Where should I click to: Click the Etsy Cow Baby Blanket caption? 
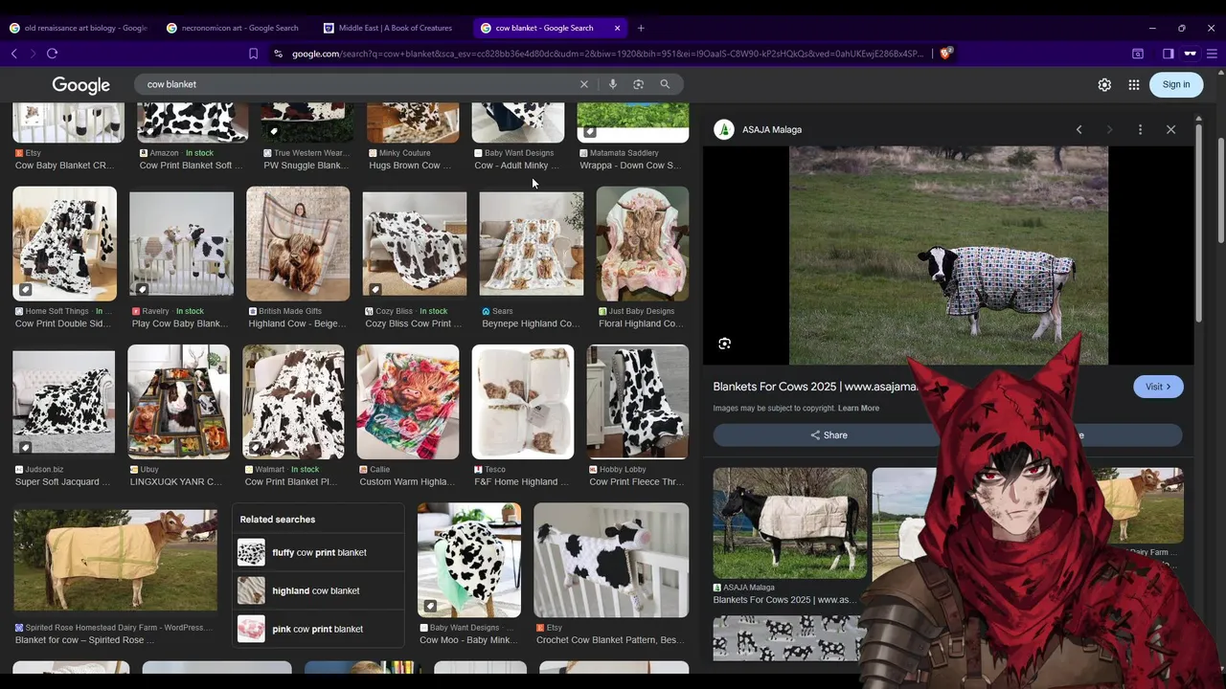[64, 166]
